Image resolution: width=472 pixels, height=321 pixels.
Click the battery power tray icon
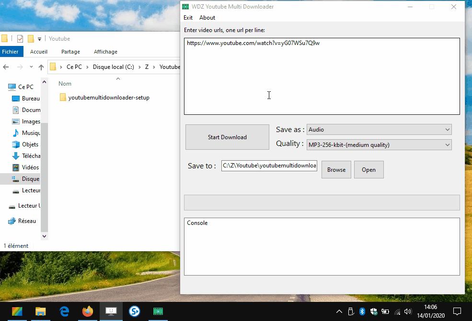pos(385,311)
